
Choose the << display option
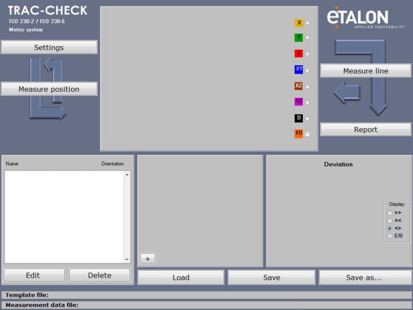tap(390, 221)
